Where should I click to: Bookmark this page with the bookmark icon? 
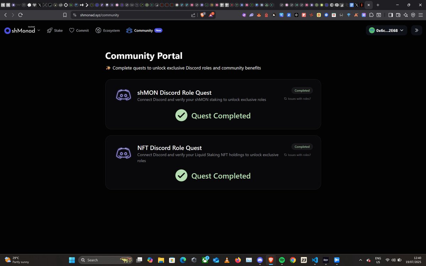[65, 15]
